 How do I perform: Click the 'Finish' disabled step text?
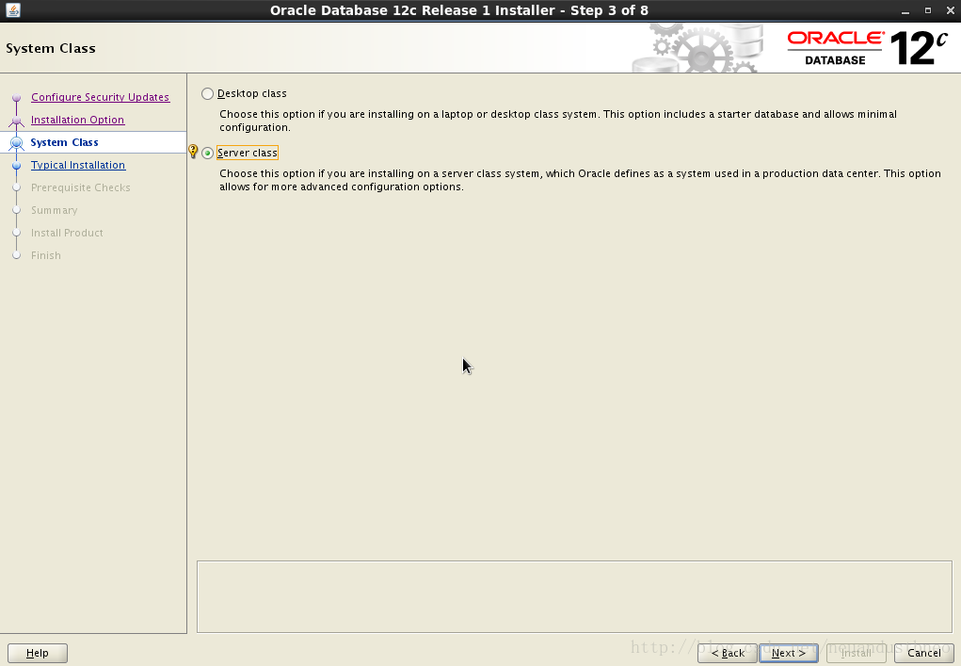[x=46, y=255]
